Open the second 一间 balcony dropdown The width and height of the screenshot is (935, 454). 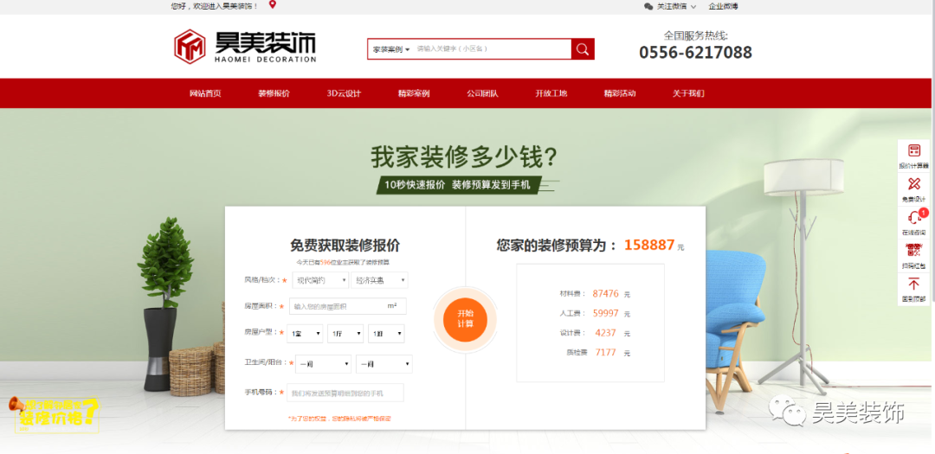tap(384, 364)
